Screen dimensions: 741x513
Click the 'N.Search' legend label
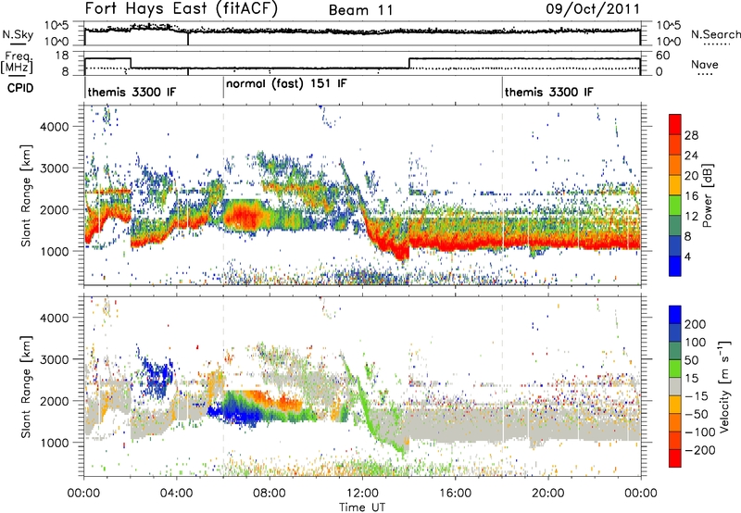click(x=715, y=34)
